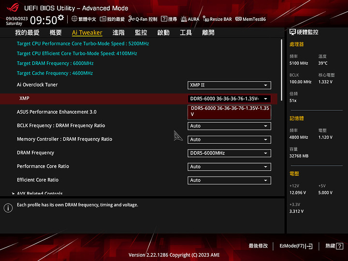Click the globe language icon
Viewport: 348px width, 261px height.
point(74,19)
